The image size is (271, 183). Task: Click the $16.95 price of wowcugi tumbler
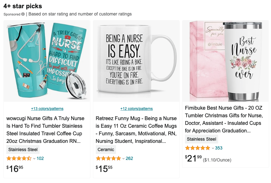point(15,169)
